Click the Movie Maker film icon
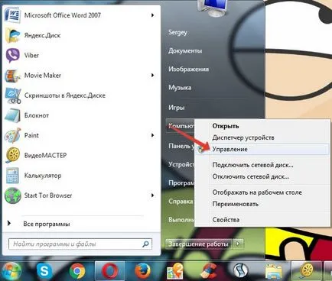The height and width of the screenshot is (281, 332). point(12,76)
